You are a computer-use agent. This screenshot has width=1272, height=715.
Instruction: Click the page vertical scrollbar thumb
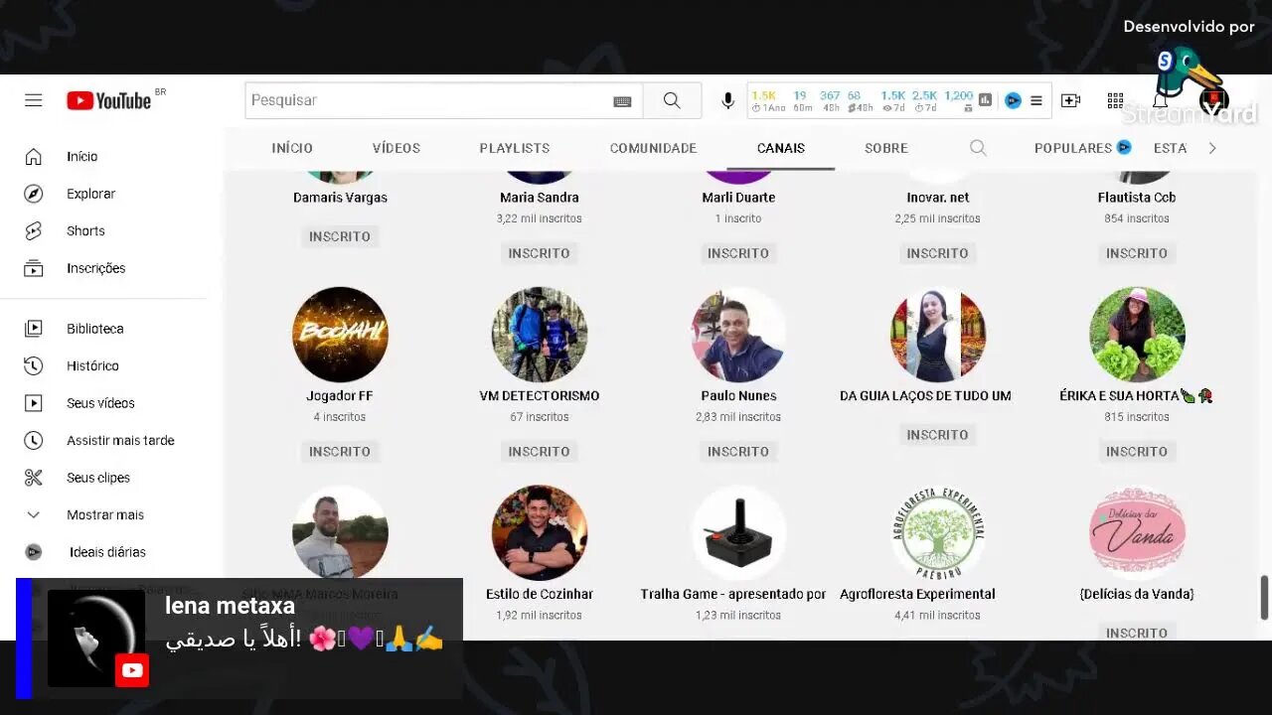pos(1265,597)
